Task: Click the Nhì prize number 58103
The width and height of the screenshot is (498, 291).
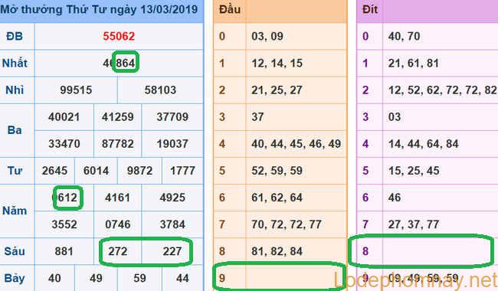Action: [160, 90]
